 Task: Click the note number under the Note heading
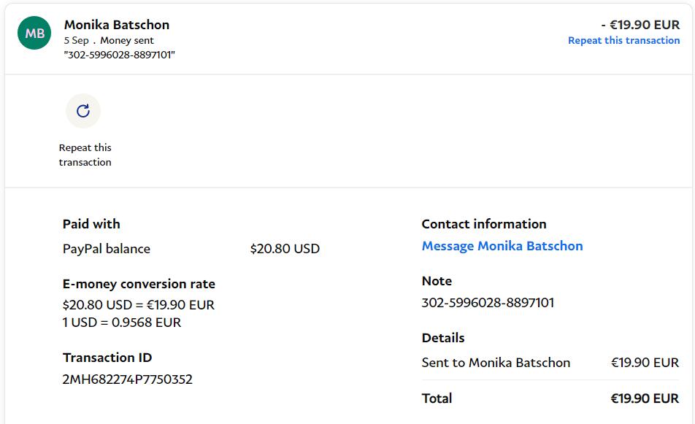(488, 303)
